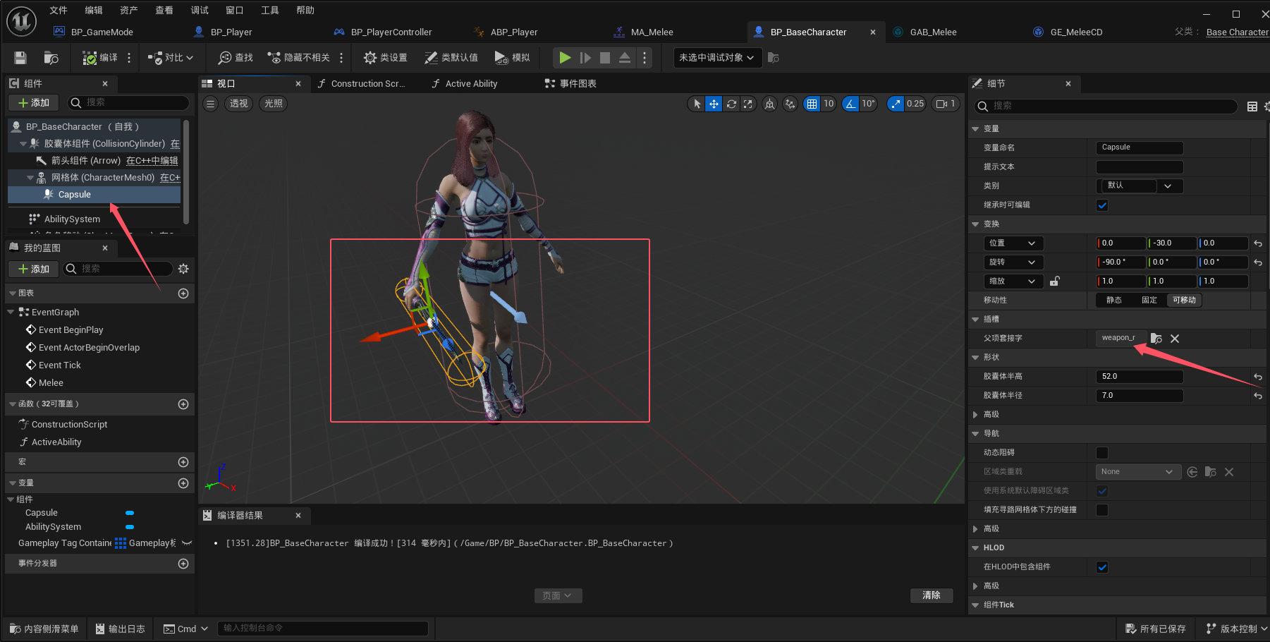The height and width of the screenshot is (642, 1270).
Task: Clear (清除) the compiler results
Action: point(932,595)
